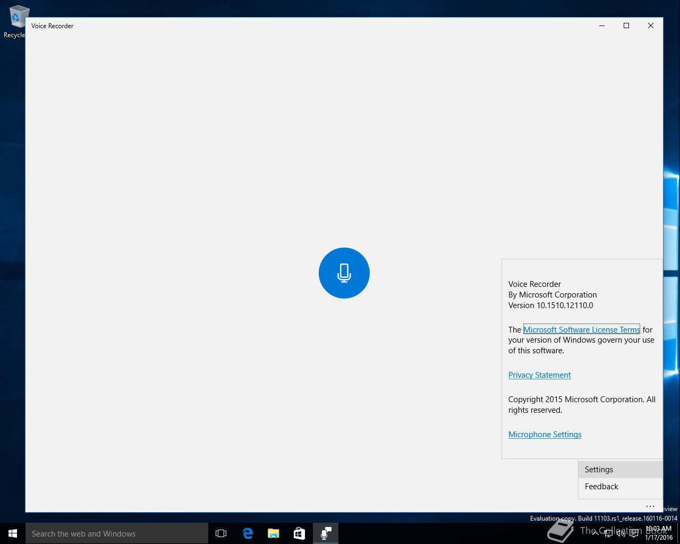The width and height of the screenshot is (680, 544).
Task: Open the Microsoft Software License Terms link
Action: click(x=582, y=329)
